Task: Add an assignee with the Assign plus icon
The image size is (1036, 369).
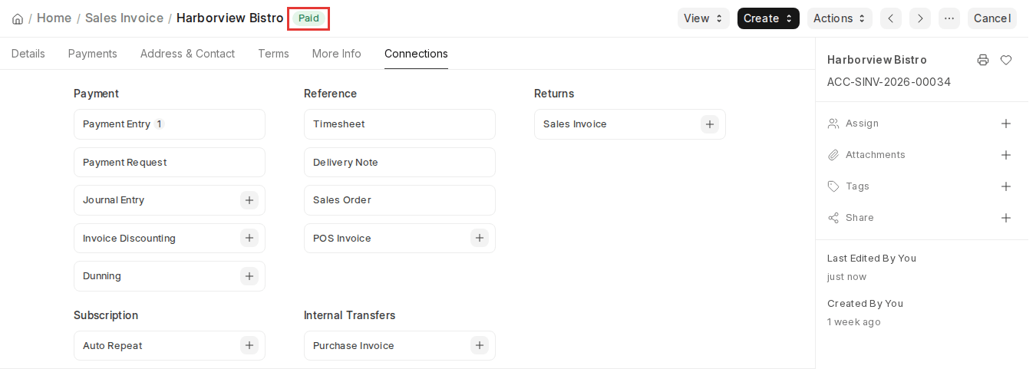Action: (1006, 124)
